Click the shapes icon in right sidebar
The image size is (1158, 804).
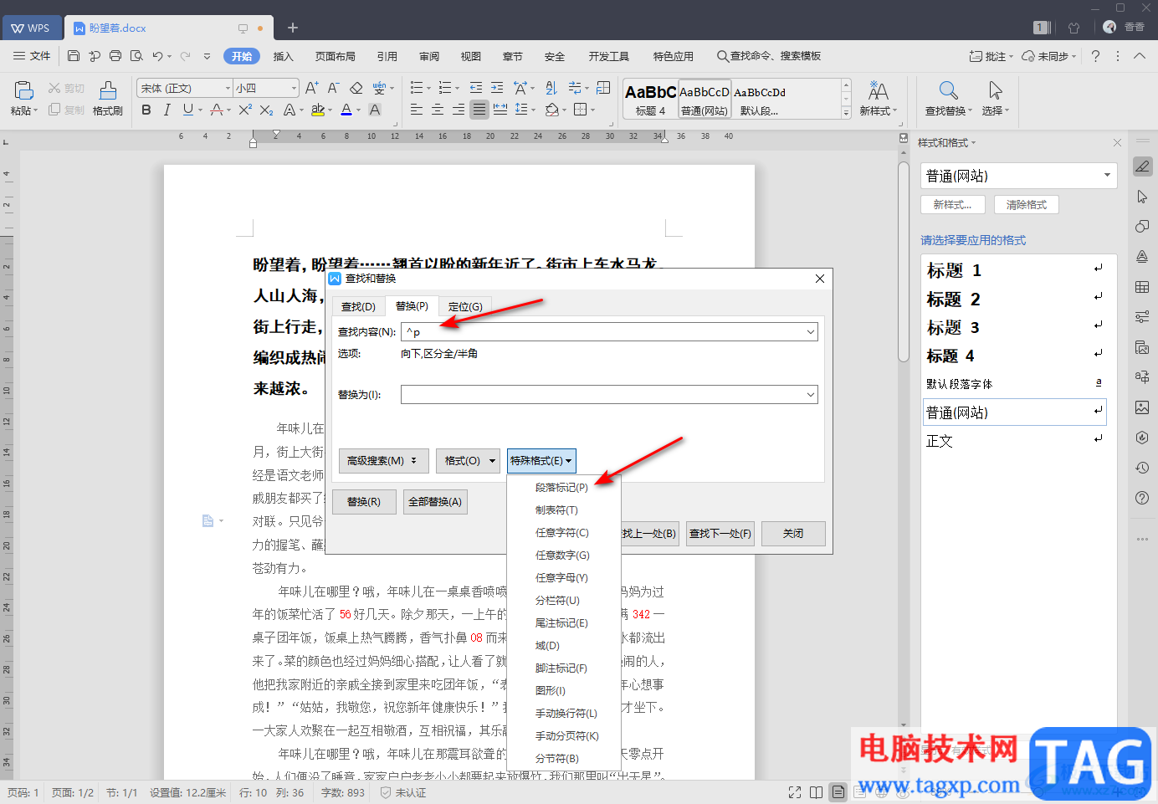[x=1142, y=227]
